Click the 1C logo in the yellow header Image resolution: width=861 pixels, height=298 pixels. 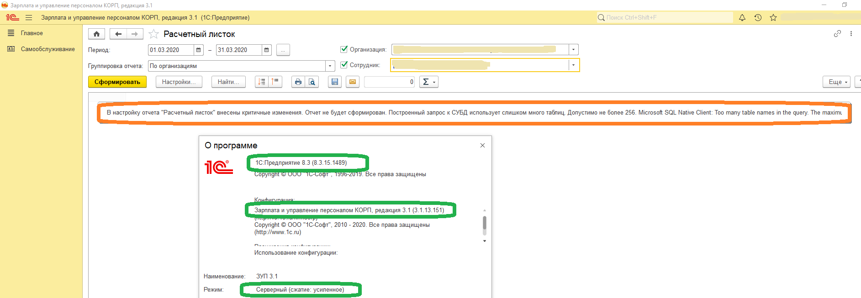12,17
